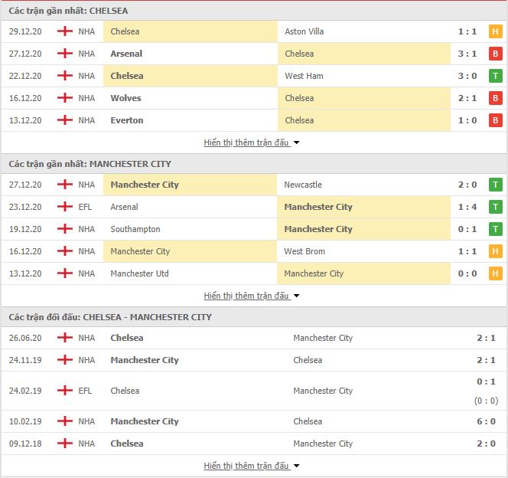Click the 6 : 0 score on 10.02.19 match
Viewport: 508px width, 478px height.
486,421
